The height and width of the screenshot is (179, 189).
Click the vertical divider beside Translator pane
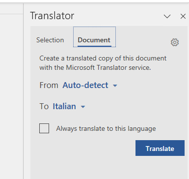(x=24, y=91)
